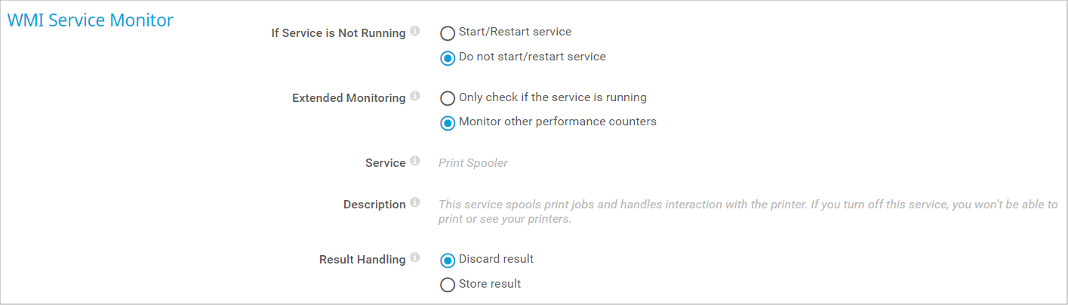Select the Start/Restart service radio button
The width and height of the screenshot is (1068, 305).
coord(448,33)
